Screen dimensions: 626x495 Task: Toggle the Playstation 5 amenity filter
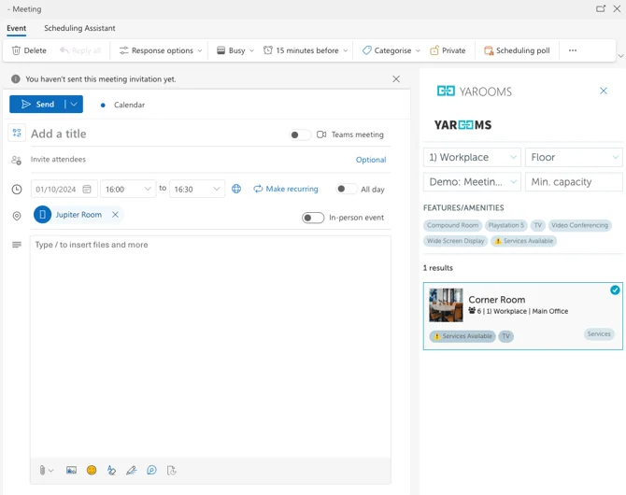506,225
